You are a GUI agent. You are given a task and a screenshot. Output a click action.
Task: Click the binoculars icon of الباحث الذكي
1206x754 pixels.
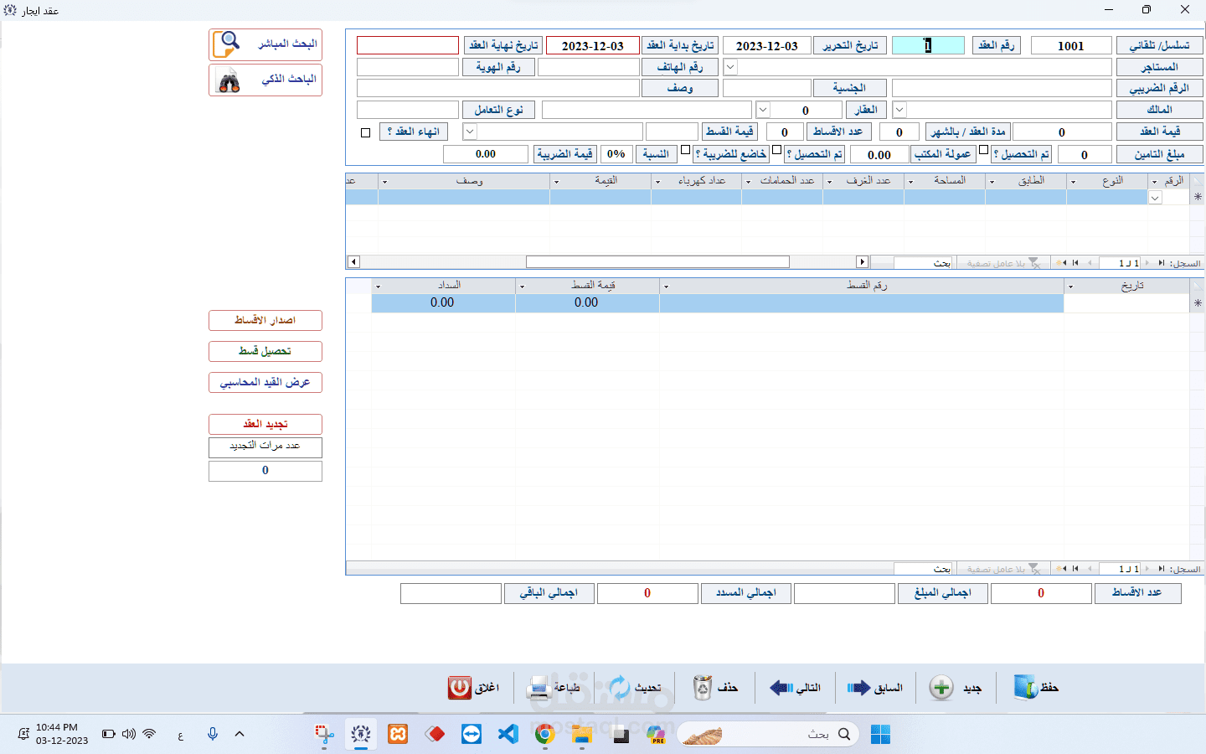[229, 81]
